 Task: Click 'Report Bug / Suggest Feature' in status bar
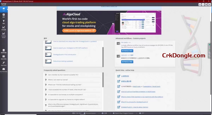coord(124,113)
